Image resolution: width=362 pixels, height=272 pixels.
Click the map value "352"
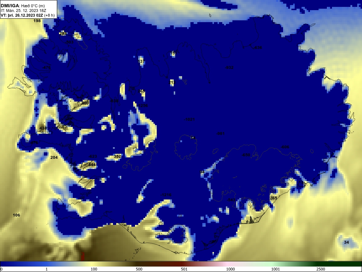point(118,156)
